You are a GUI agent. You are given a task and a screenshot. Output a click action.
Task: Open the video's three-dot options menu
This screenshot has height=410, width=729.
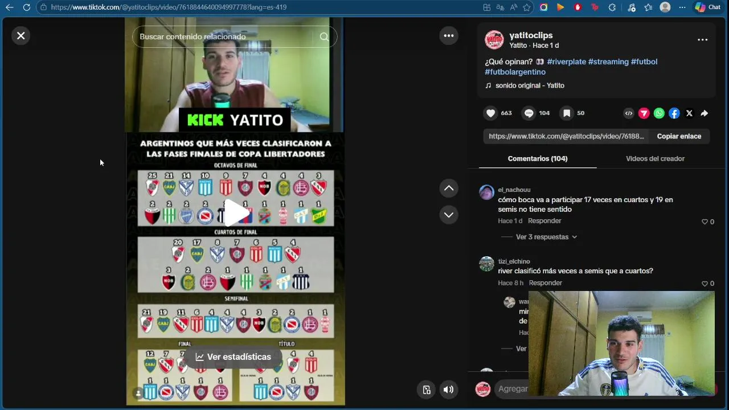449,36
